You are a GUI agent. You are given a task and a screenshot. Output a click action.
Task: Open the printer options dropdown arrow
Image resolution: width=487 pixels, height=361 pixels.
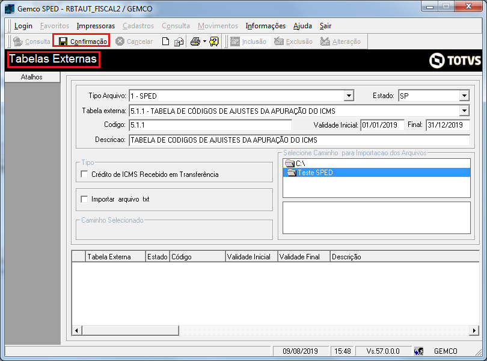tap(204, 42)
